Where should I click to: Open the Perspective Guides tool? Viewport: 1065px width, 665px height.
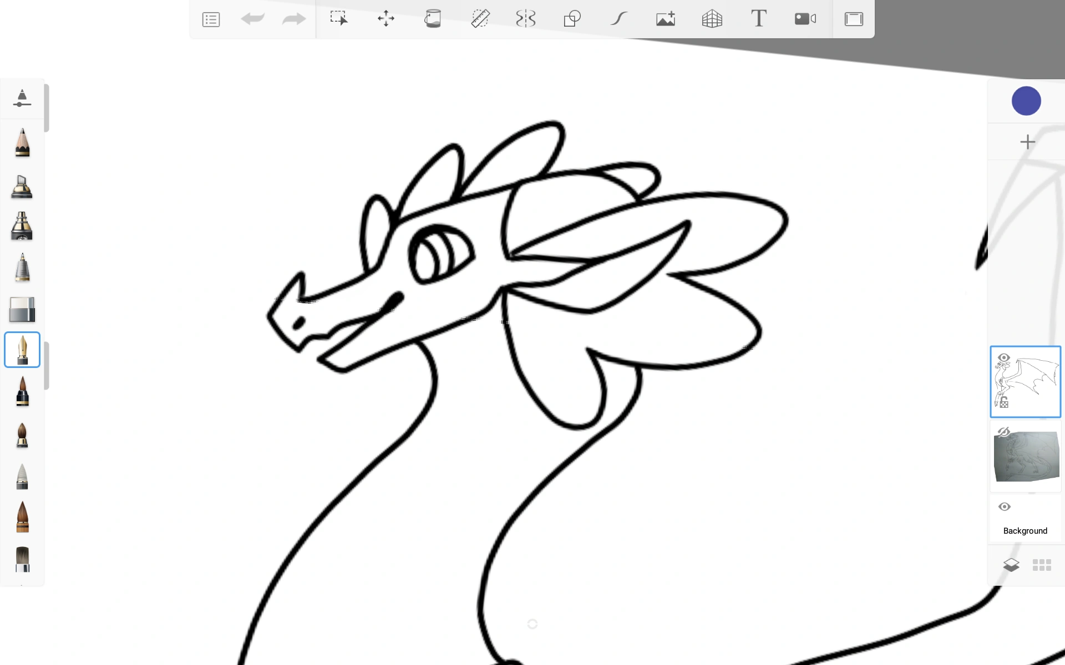pos(712,19)
